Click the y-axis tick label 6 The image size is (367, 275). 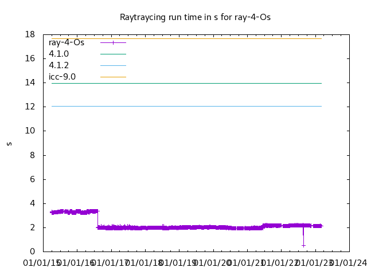coord(33,179)
